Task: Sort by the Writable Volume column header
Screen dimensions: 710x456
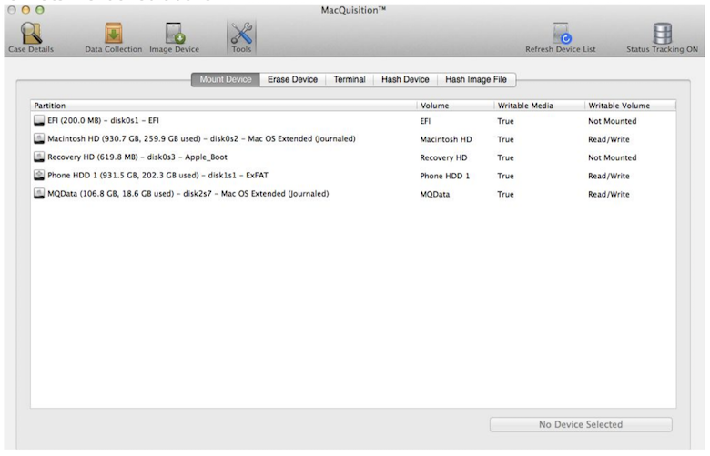Action: point(630,106)
